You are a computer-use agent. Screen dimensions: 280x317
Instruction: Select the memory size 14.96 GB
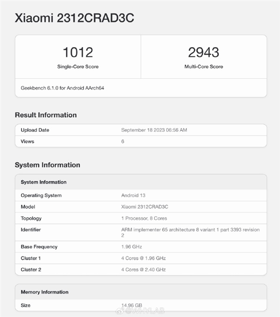tap(132, 305)
